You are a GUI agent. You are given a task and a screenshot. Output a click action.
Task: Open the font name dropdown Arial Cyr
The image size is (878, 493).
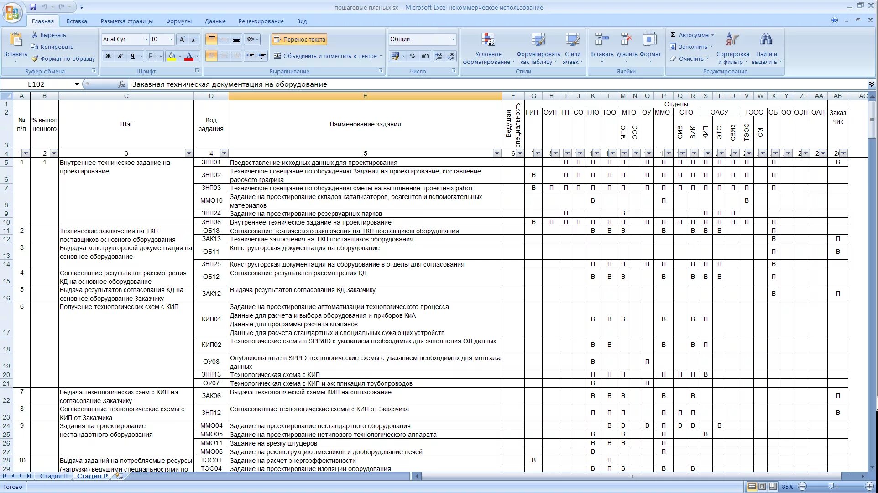coord(146,39)
